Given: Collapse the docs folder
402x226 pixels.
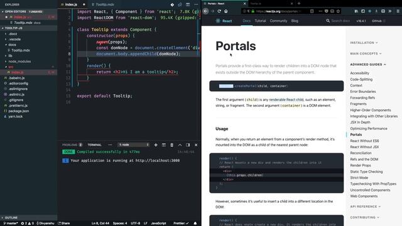Looking at the screenshot, I should [x=12, y=45].
